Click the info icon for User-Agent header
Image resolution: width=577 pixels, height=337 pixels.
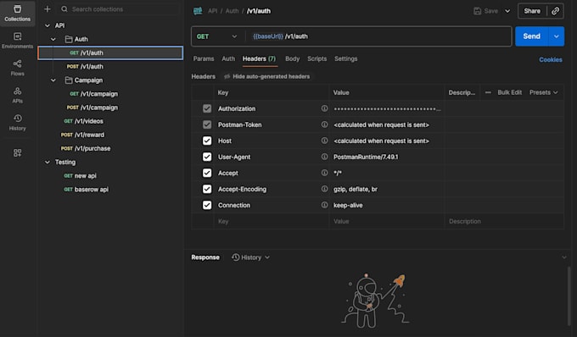coord(324,157)
